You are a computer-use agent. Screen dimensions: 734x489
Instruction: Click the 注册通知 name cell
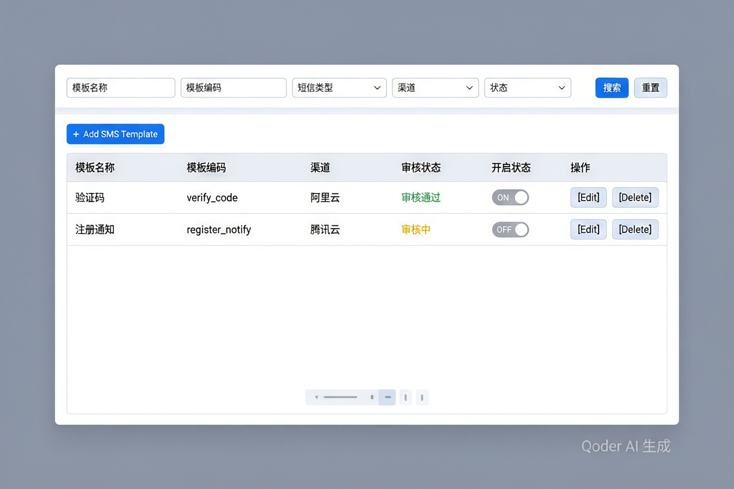click(95, 230)
